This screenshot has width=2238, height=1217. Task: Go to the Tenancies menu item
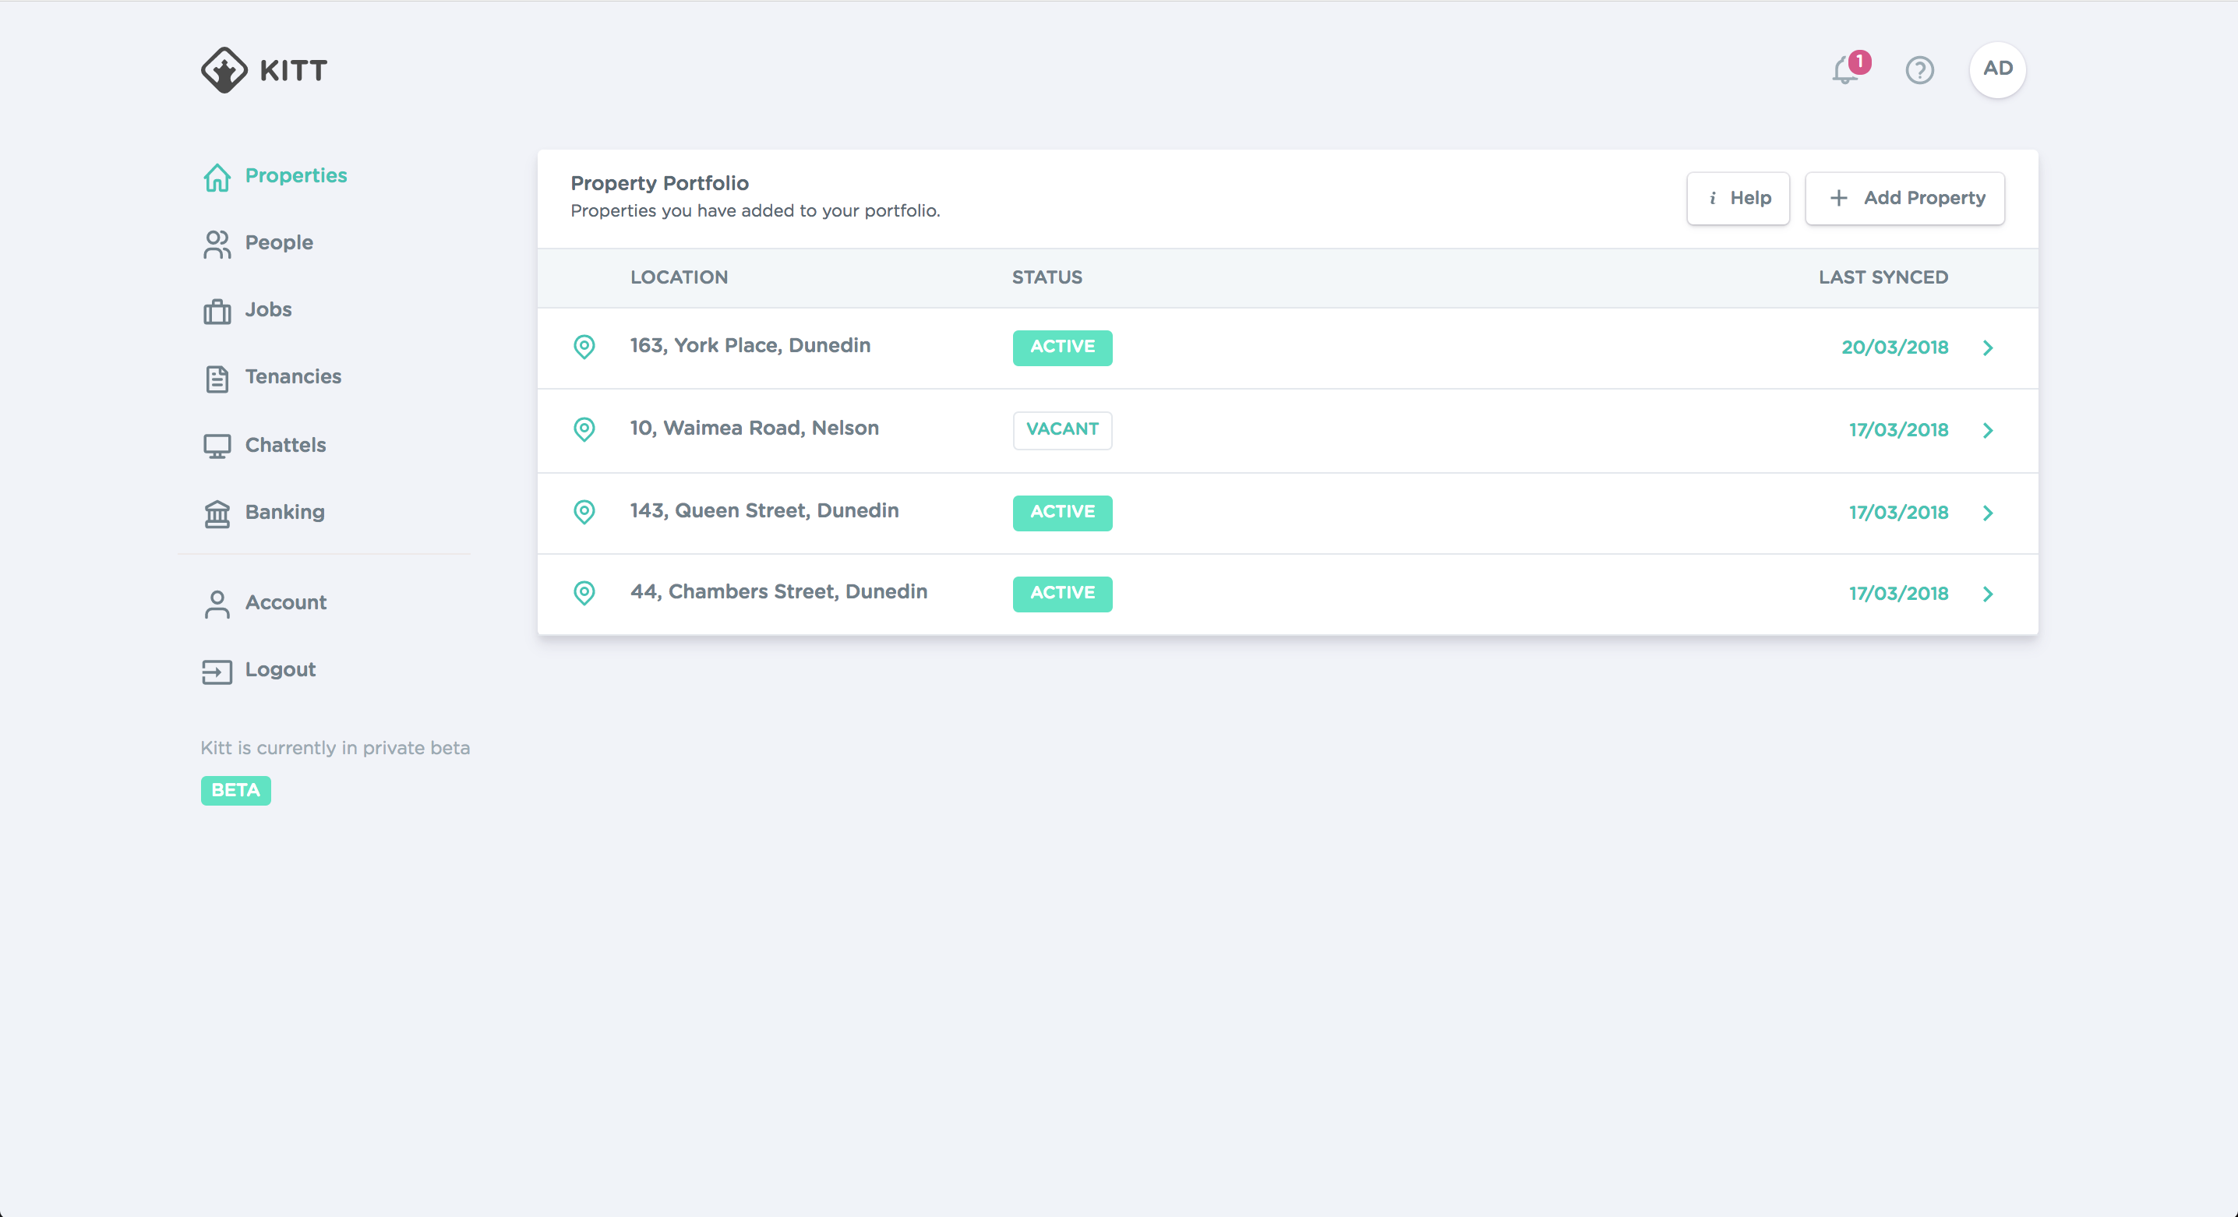pyautogui.click(x=293, y=376)
